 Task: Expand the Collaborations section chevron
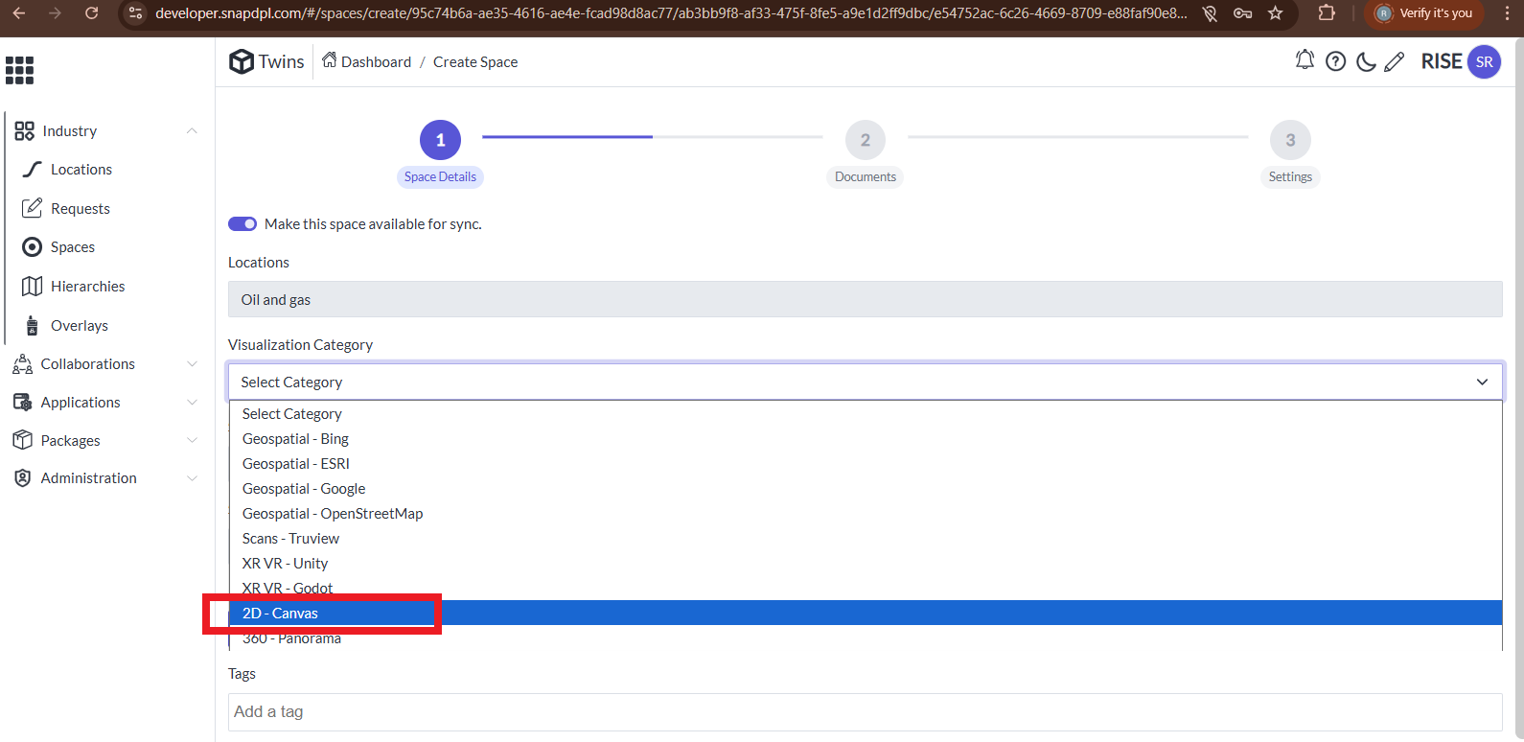[x=192, y=364]
